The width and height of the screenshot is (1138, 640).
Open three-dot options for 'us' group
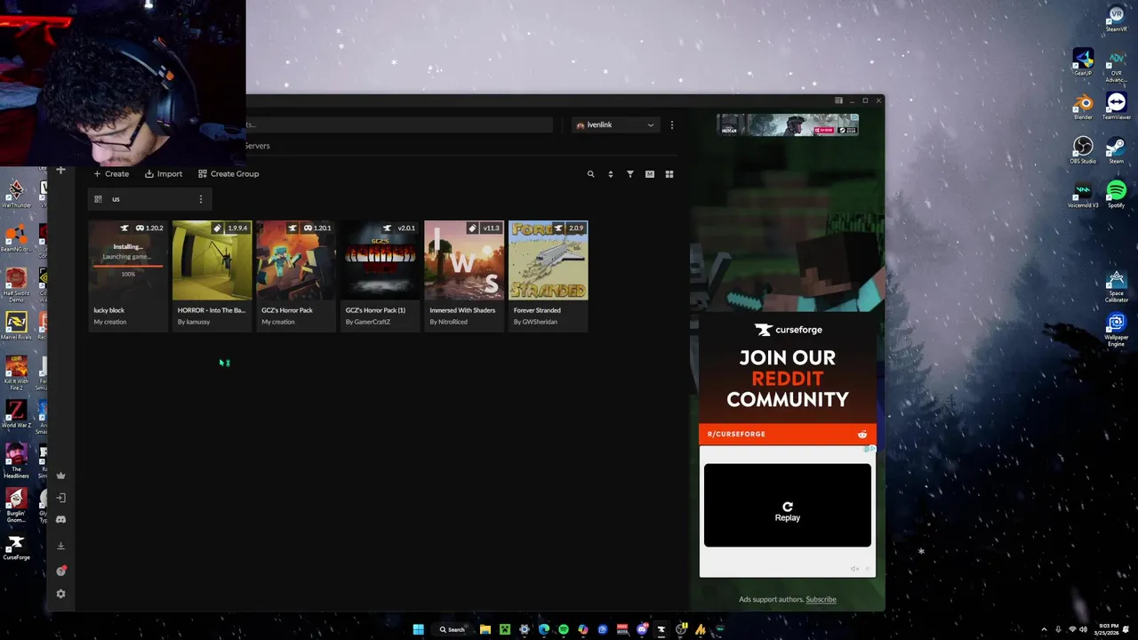tap(201, 199)
